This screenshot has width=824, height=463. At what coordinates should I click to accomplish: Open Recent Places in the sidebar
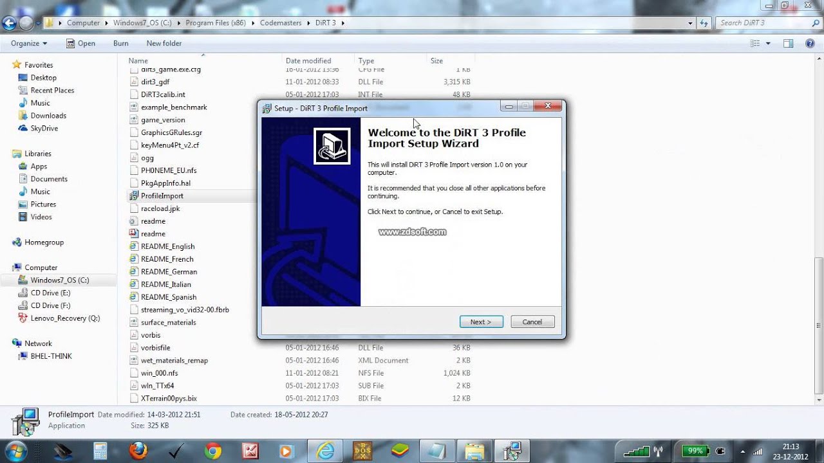[x=52, y=90]
